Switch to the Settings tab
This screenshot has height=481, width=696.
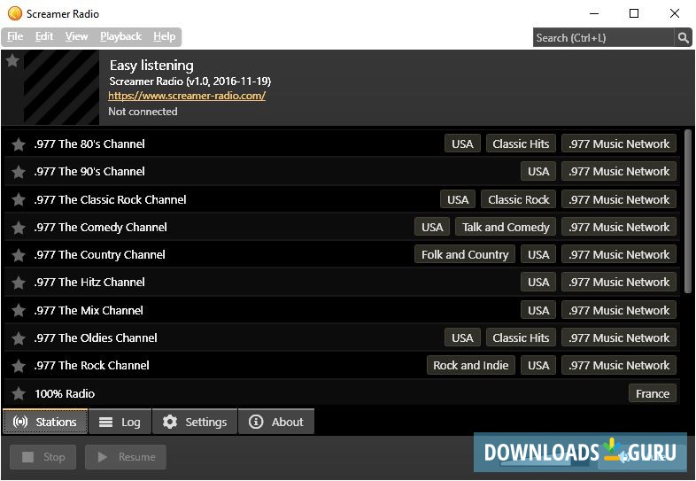[195, 422]
